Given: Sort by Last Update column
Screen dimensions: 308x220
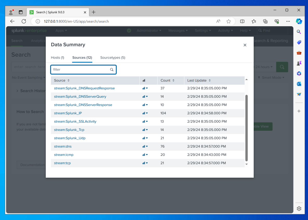Looking at the screenshot, I should tap(199, 81).
